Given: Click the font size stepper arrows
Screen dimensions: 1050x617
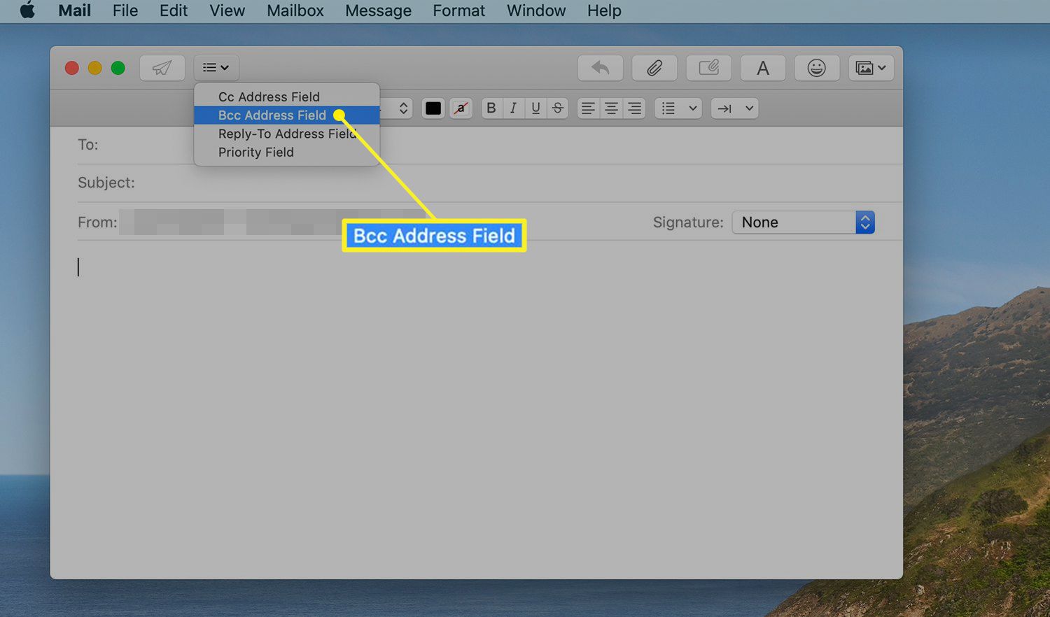Looking at the screenshot, I should [403, 108].
